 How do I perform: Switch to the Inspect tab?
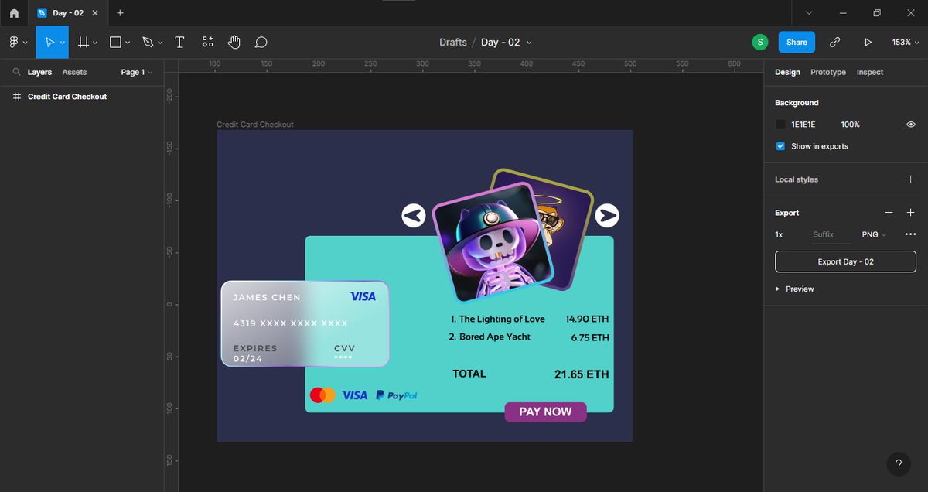tap(870, 72)
